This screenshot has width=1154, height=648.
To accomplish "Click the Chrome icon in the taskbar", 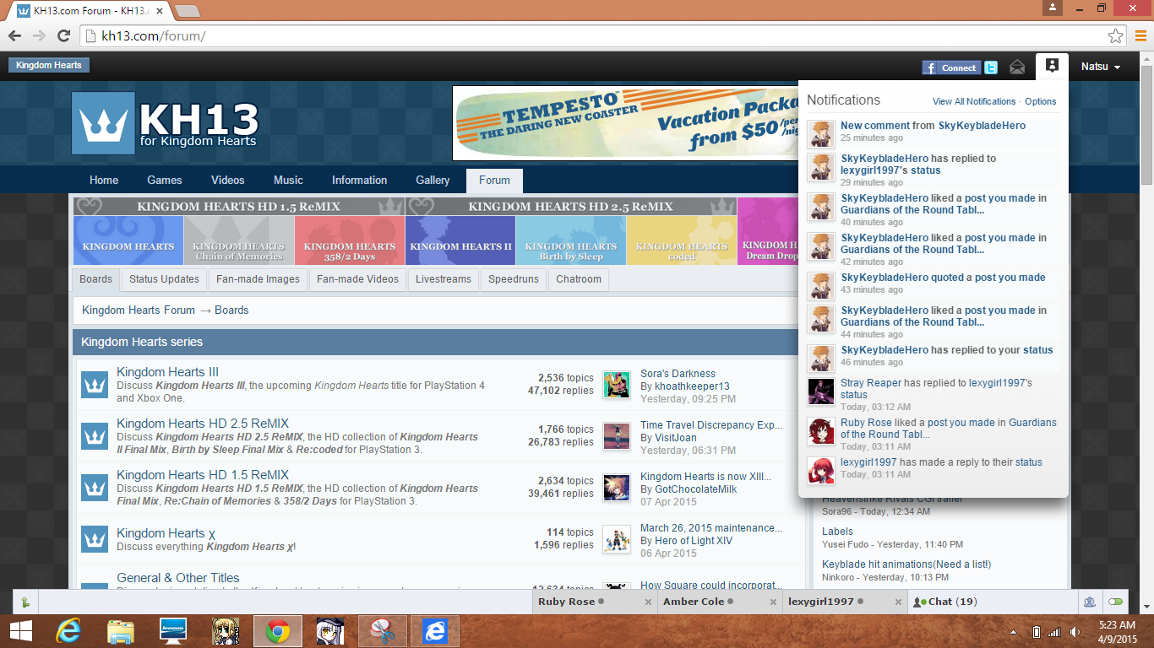I will 277,631.
